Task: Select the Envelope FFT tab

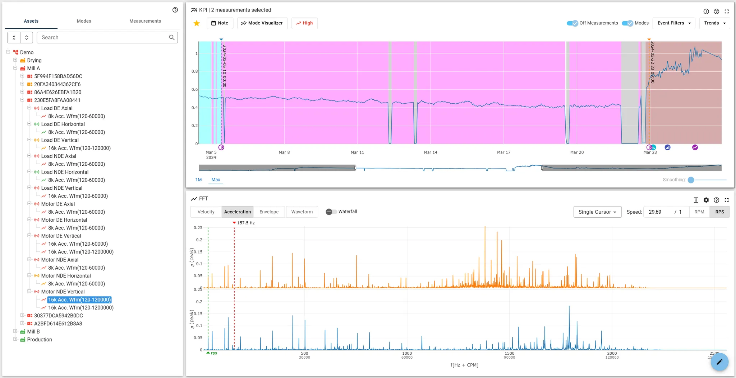Action: pos(269,212)
